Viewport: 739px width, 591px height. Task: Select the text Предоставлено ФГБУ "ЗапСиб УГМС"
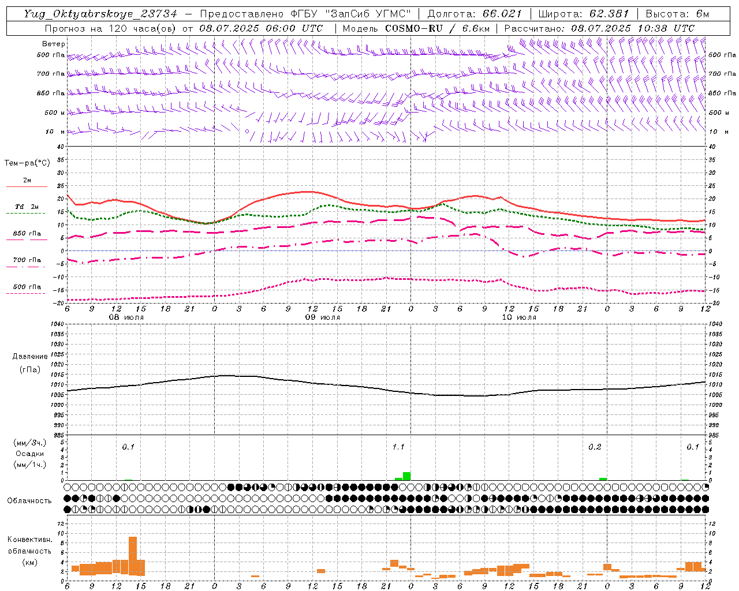(x=305, y=14)
